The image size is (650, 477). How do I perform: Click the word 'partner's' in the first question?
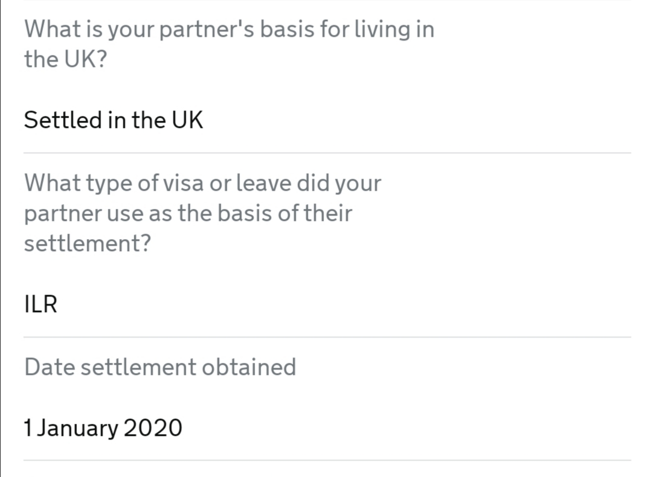[207, 30]
